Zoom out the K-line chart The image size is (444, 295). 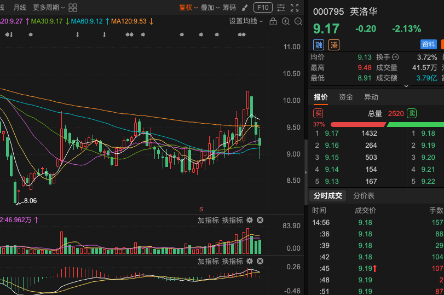coord(298,21)
